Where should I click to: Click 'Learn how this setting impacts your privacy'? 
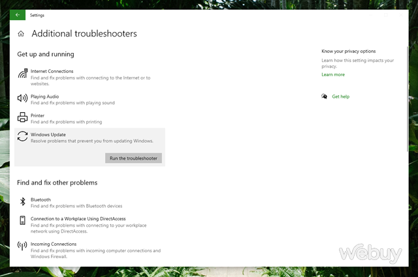tap(357, 63)
